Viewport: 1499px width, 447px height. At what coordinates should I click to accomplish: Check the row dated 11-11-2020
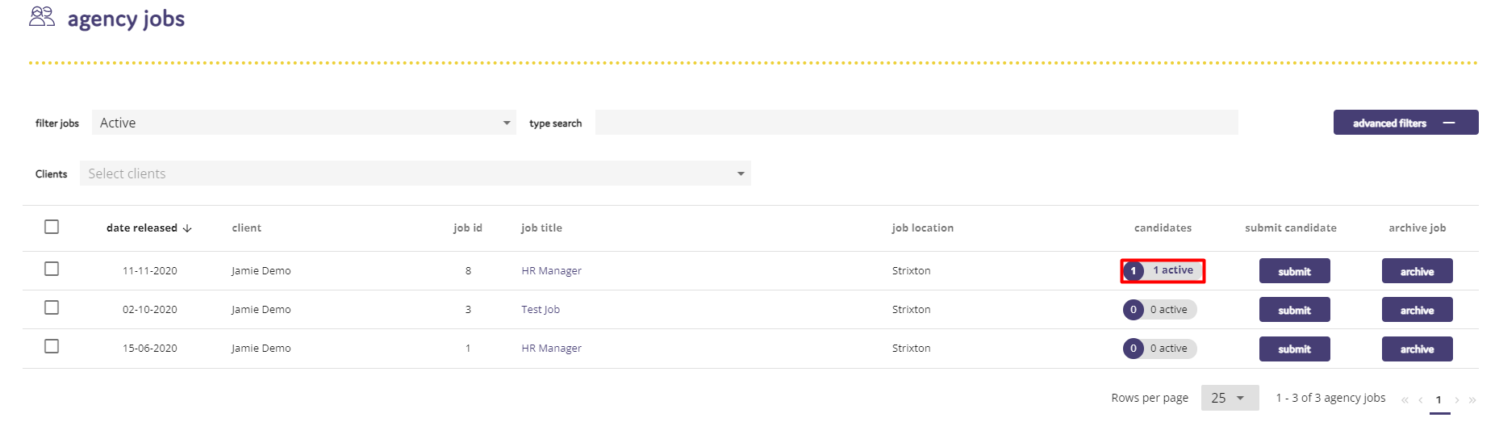pos(52,269)
